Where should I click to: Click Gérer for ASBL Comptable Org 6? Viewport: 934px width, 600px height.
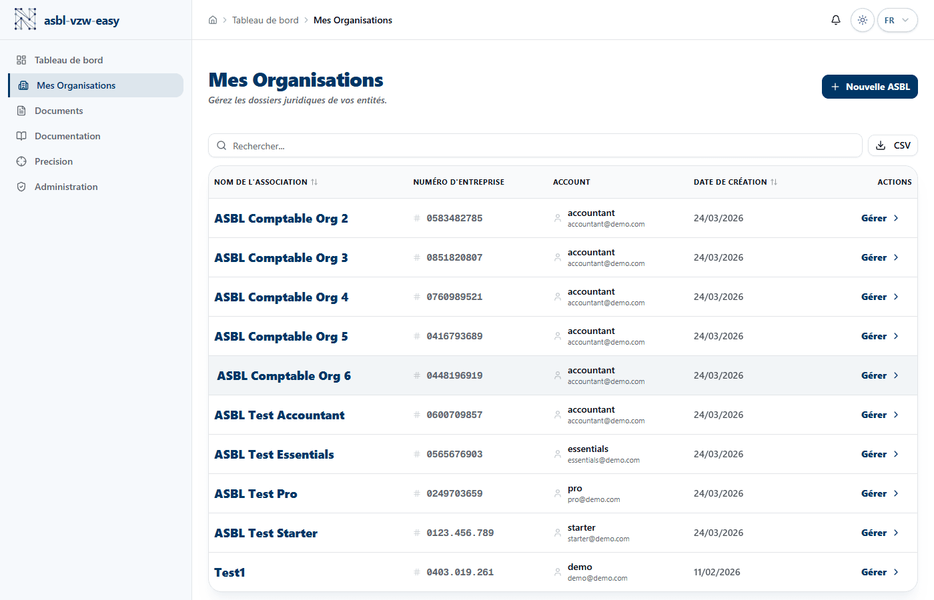tap(880, 375)
